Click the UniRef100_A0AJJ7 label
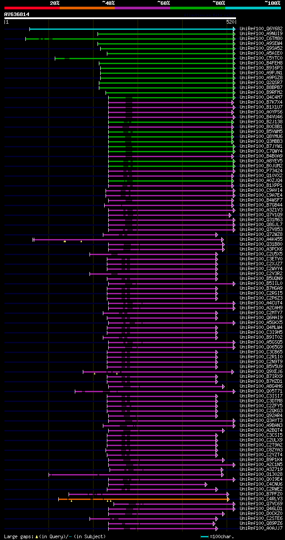Screen dimensions: 285x540 pyautogui.click(x=261, y=528)
